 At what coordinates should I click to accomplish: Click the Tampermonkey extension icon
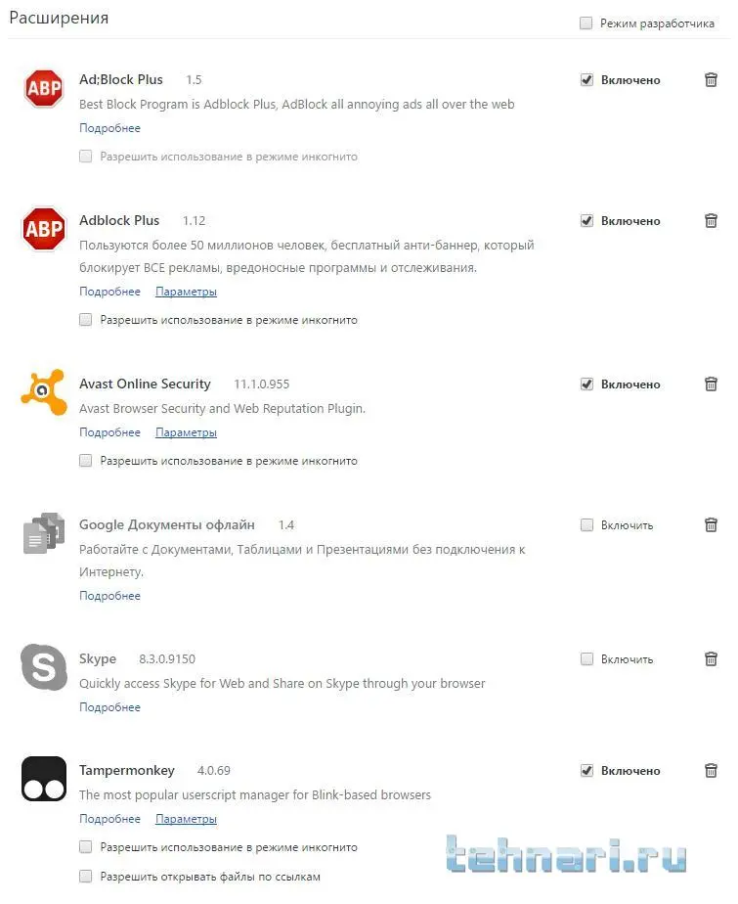pyautogui.click(x=43, y=779)
